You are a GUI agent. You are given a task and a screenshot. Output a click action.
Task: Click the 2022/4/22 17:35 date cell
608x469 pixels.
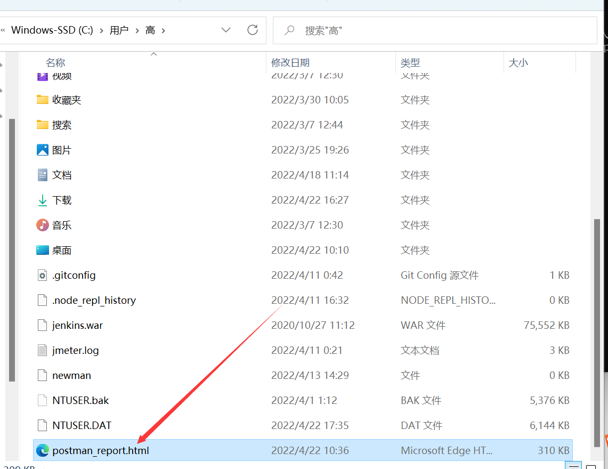pos(310,425)
